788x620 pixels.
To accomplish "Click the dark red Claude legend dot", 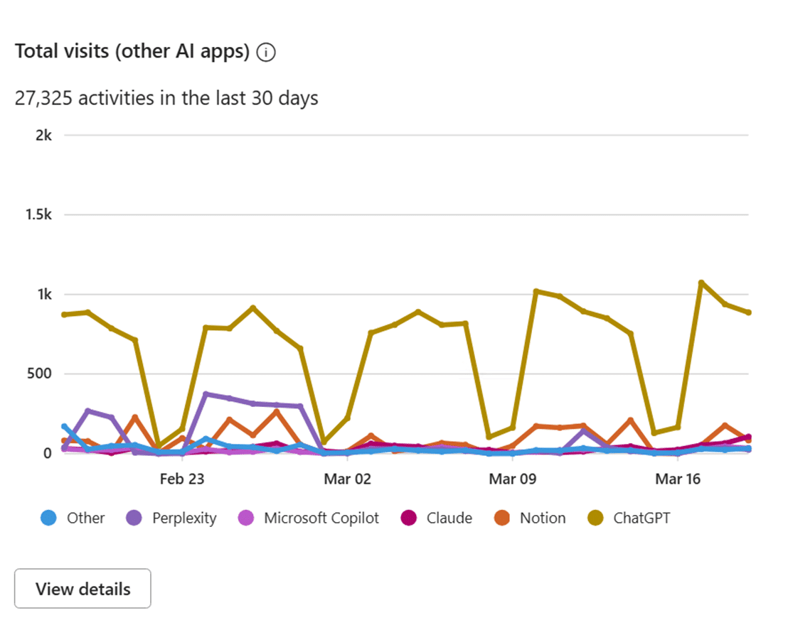I will [407, 518].
